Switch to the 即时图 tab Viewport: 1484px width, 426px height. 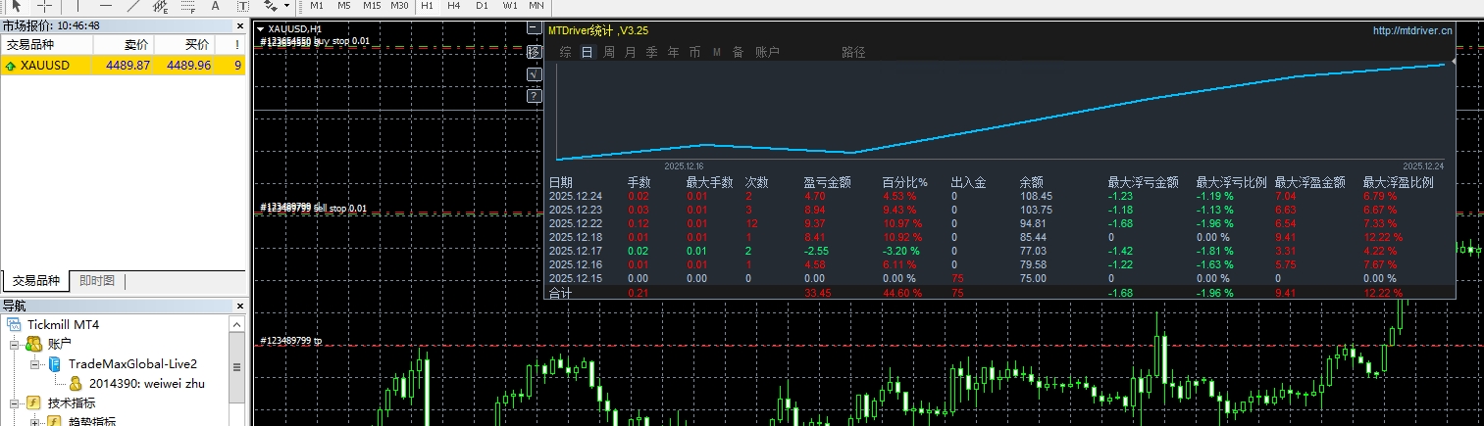coord(96,281)
